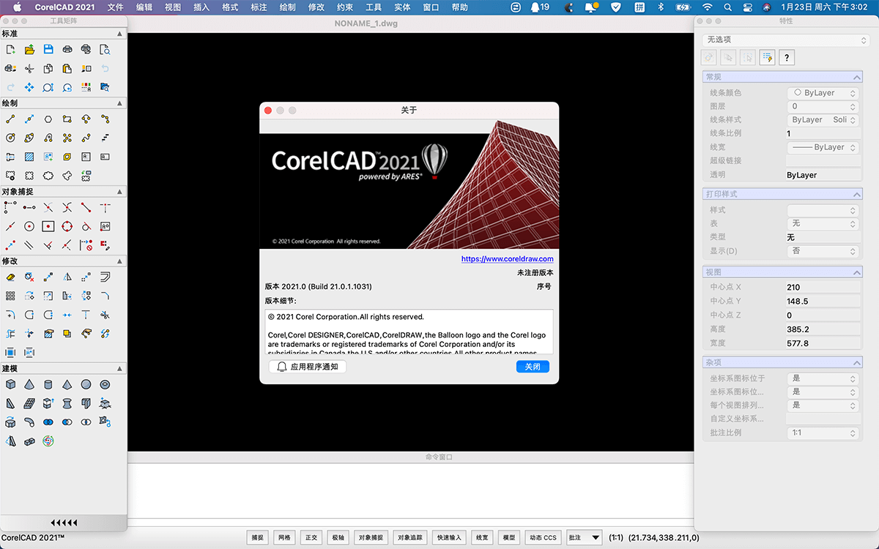This screenshot has height=549, width=879.
Task: Toggle 捕捉 snap in the status bar
Action: [257, 537]
